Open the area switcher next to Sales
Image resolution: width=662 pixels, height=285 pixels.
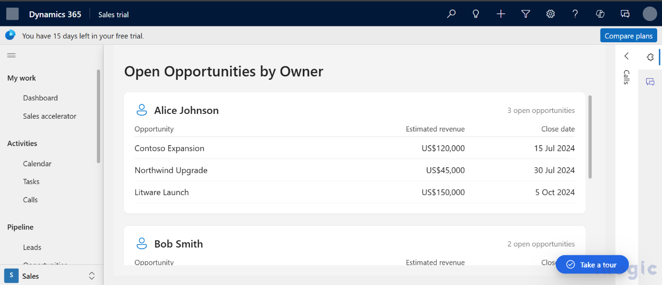[91, 275]
